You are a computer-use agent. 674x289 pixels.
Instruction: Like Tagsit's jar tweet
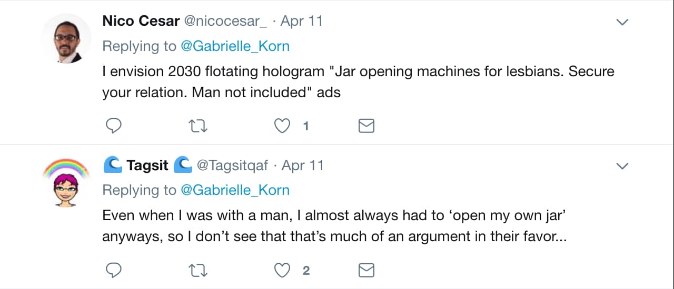click(283, 271)
